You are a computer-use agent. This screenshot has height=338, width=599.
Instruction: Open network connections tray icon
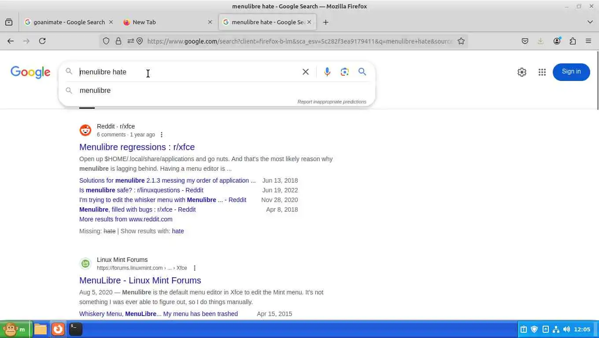[556, 329]
